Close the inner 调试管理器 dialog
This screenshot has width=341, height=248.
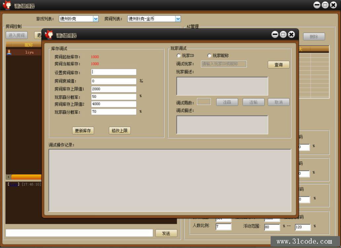(291, 34)
